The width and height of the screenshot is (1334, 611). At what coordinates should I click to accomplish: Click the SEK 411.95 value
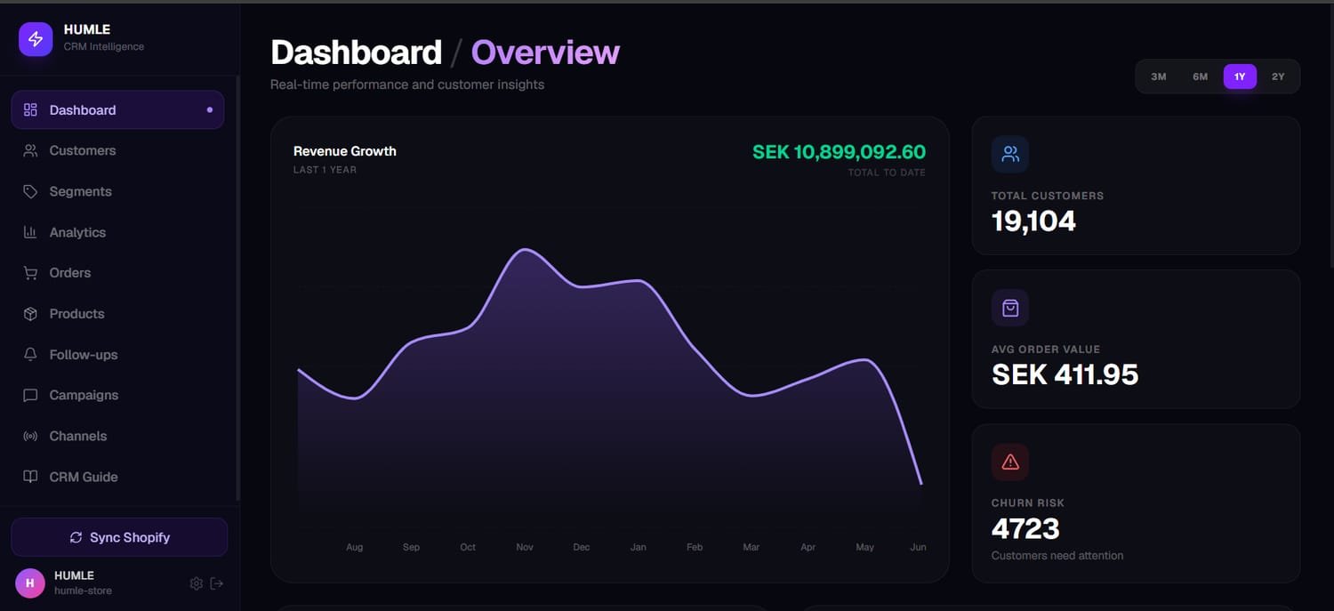tap(1065, 374)
